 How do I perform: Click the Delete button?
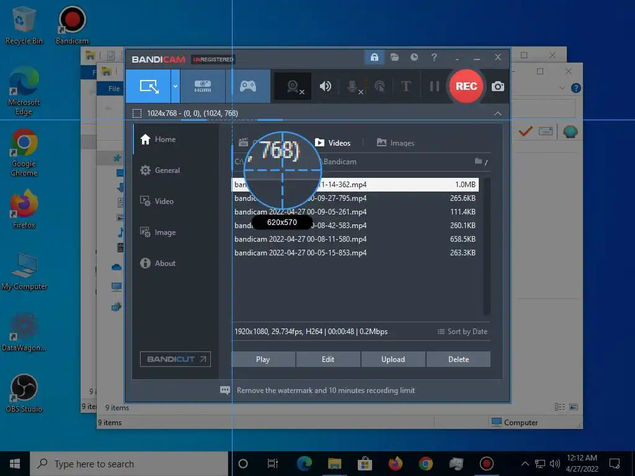coord(458,359)
